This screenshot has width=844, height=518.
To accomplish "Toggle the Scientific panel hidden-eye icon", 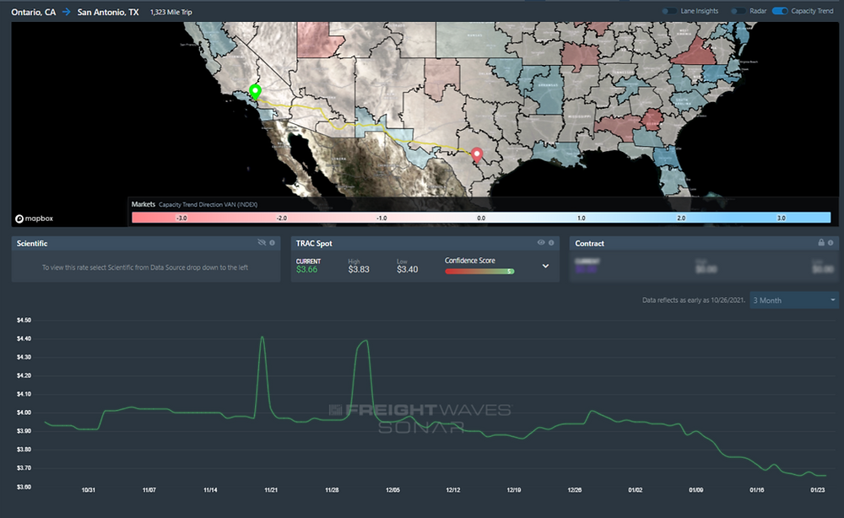I will [262, 243].
